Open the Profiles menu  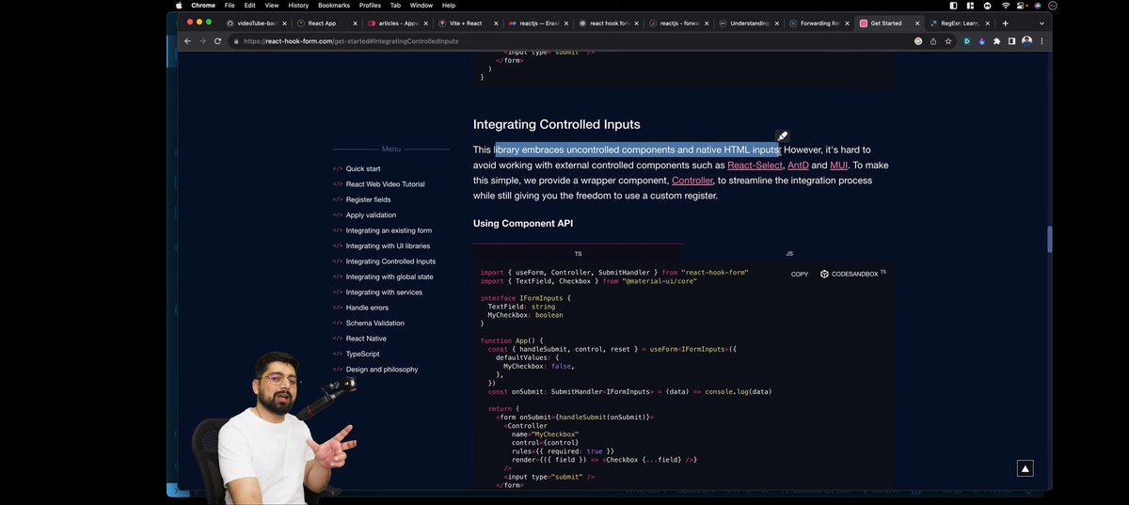[x=370, y=5]
